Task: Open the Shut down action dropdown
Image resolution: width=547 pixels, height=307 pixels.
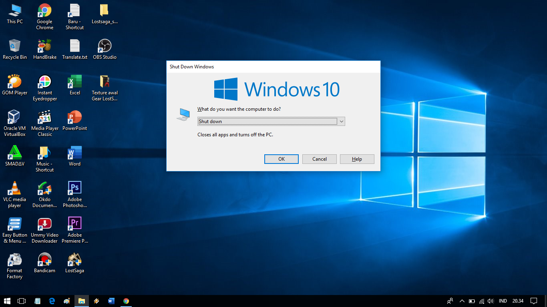Action: [271, 122]
